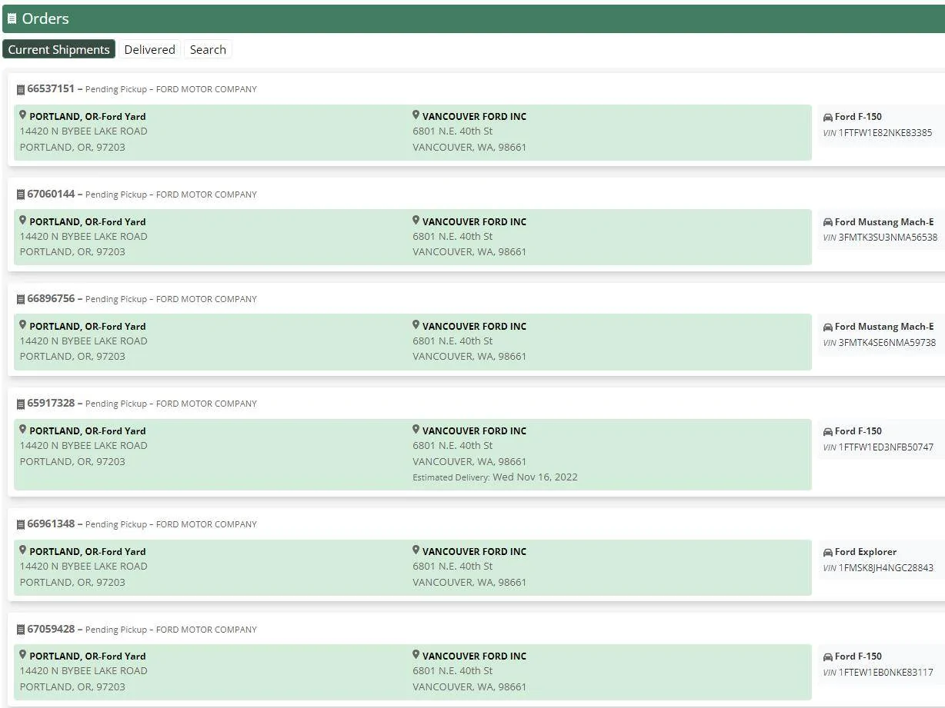The height and width of the screenshot is (708, 945).
Task: Click 6801 N.E. 40th St in order 66961348
Action: (452, 566)
